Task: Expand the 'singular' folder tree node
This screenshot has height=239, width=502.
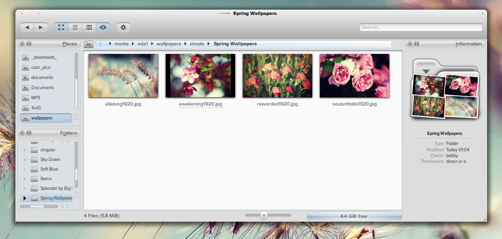Action: tap(25, 149)
